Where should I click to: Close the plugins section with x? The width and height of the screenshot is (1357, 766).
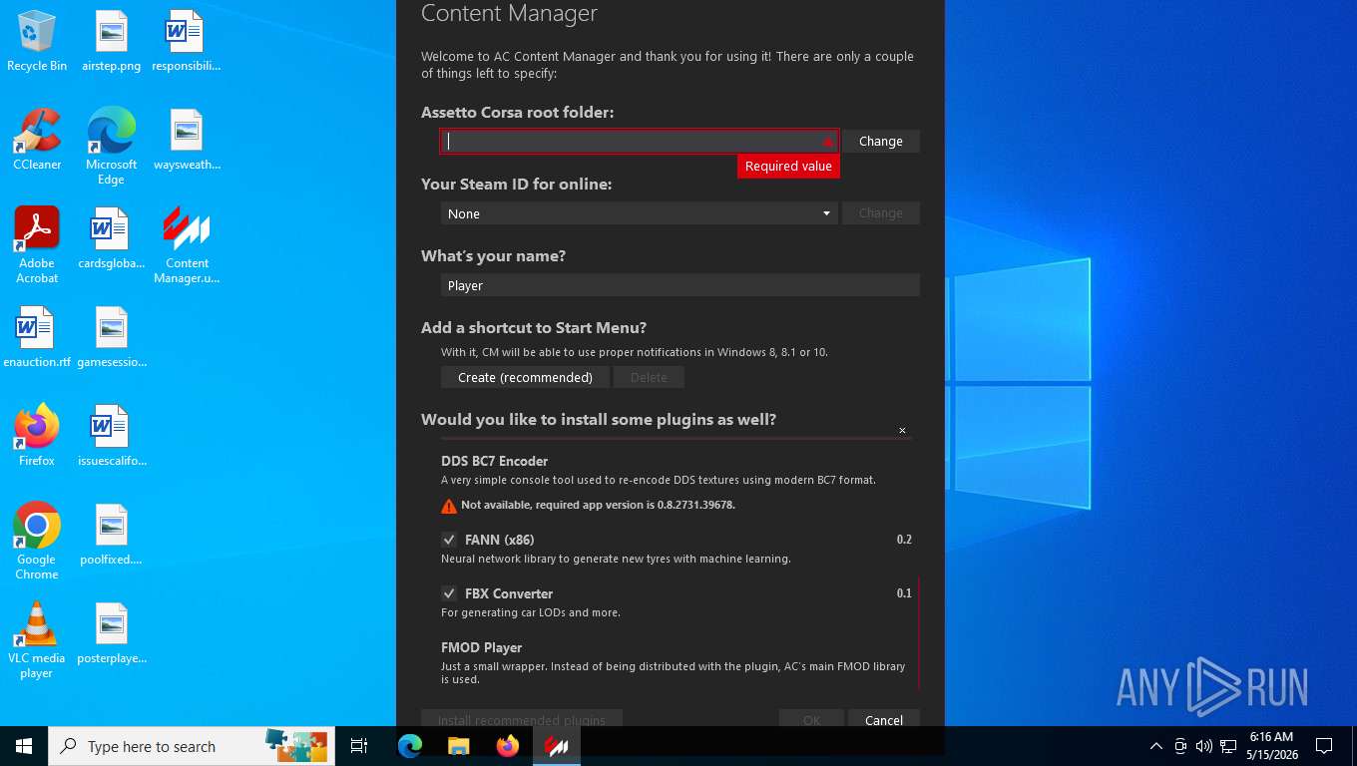coord(902,431)
